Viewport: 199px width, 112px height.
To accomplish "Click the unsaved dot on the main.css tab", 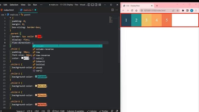I will click(35, 10).
